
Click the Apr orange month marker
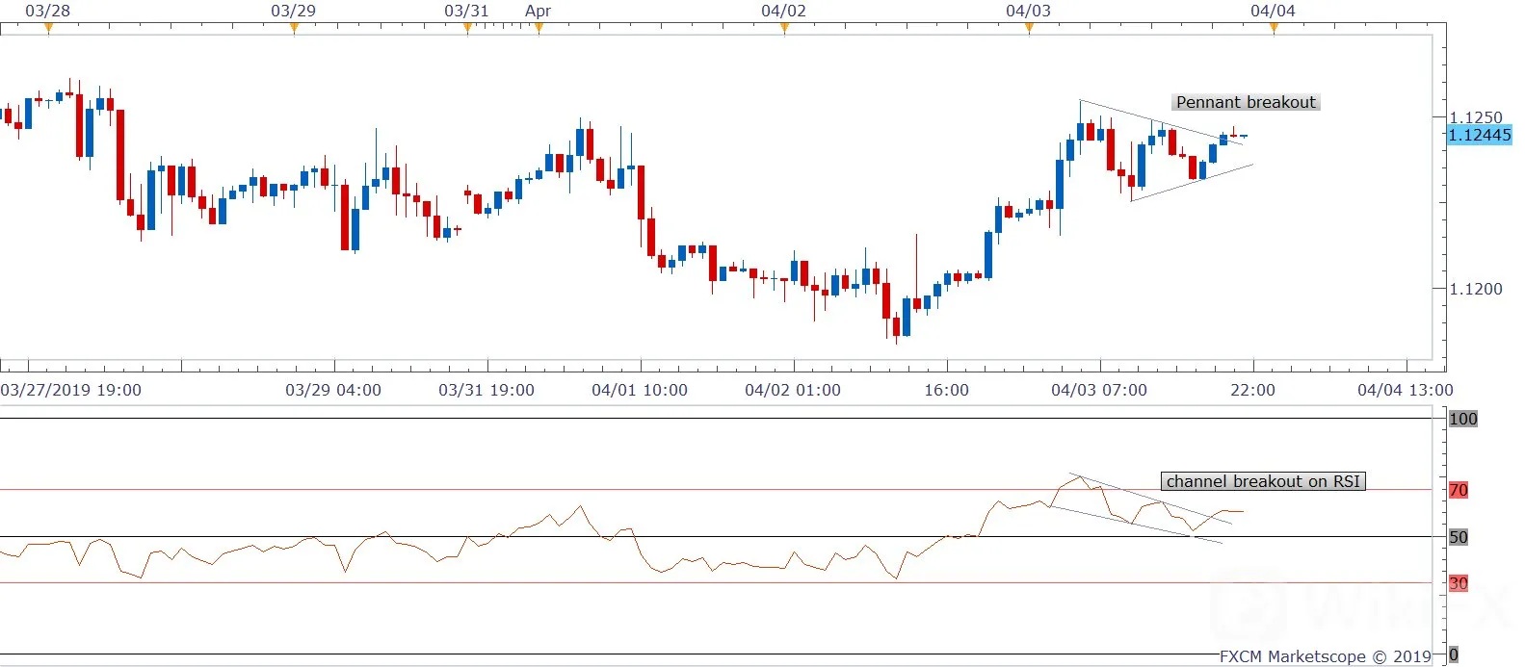pos(539,28)
